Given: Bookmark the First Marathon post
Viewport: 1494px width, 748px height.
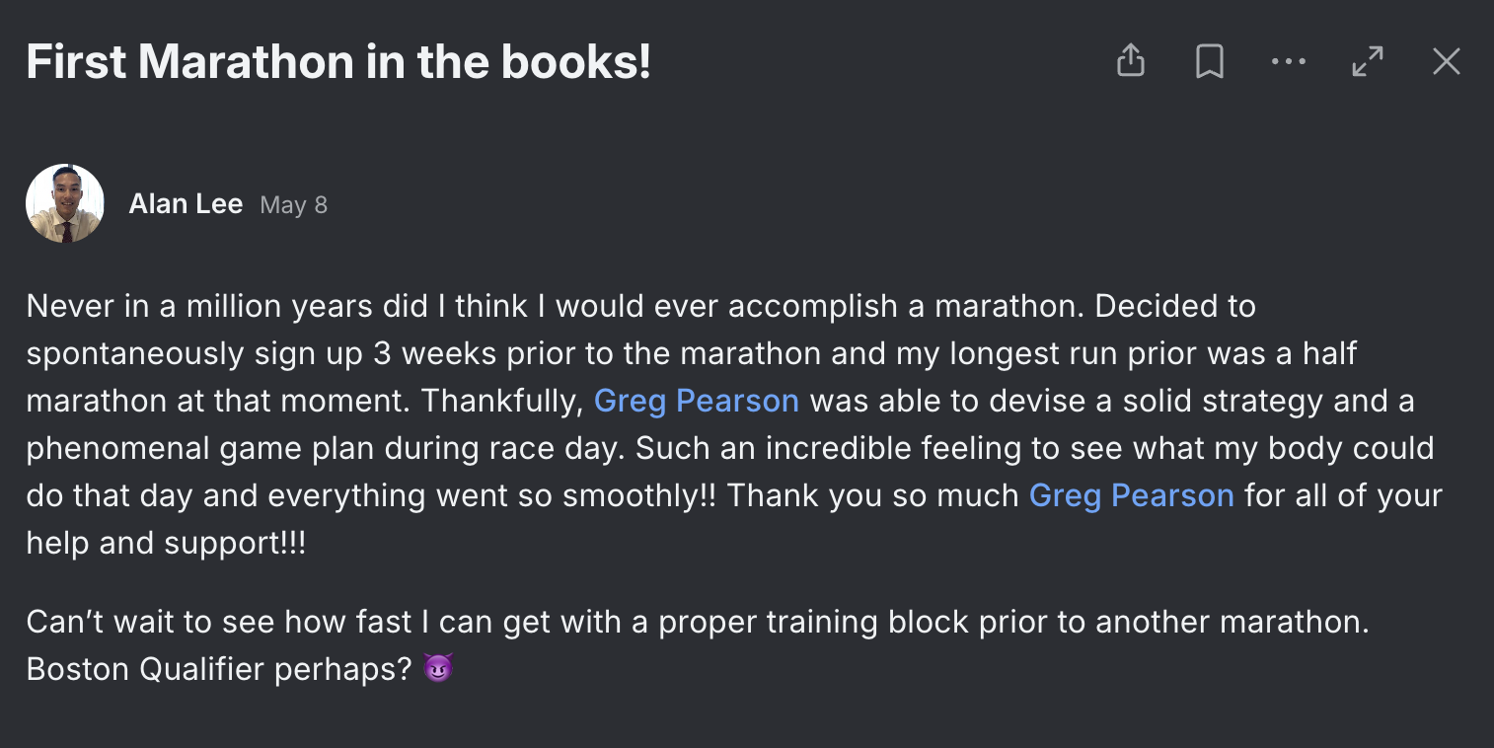Looking at the screenshot, I should tap(1209, 62).
